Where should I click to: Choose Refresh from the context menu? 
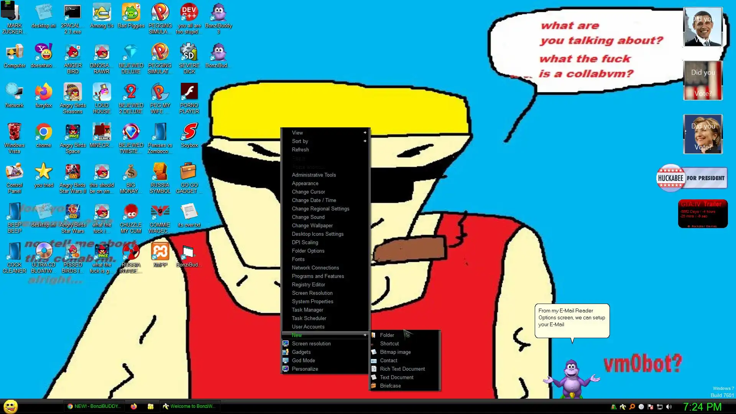[x=300, y=149]
